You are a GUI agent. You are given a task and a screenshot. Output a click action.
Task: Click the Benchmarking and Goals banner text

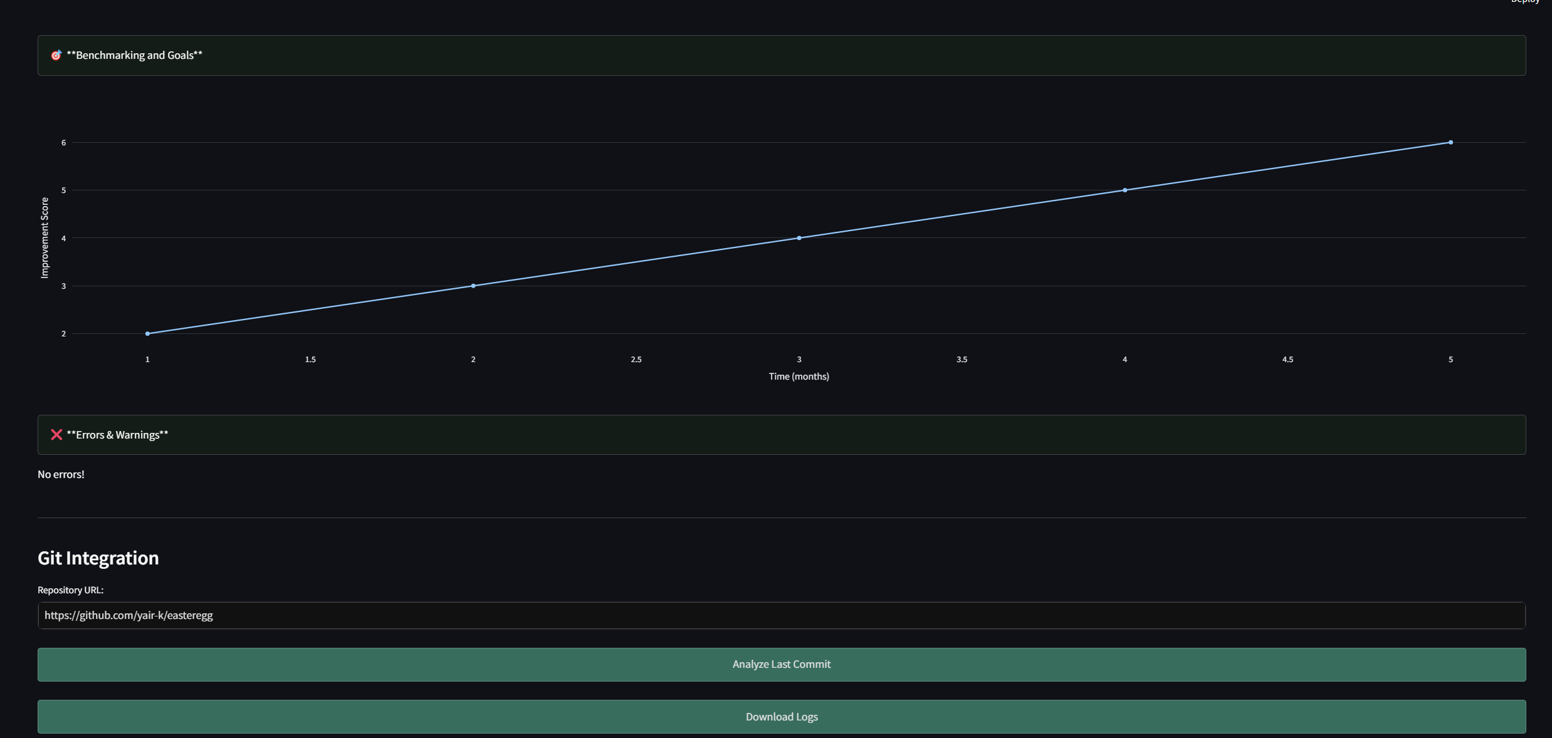134,55
